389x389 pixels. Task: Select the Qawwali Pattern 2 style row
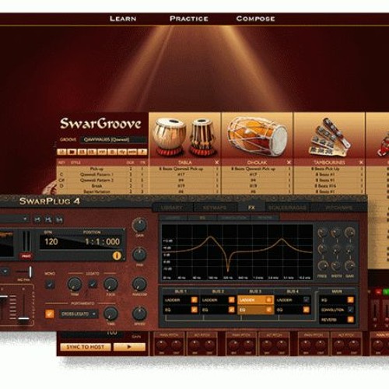[103, 180]
